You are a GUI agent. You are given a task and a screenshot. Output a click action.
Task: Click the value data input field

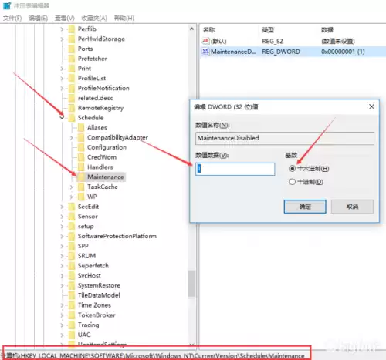pyautogui.click(x=235, y=169)
